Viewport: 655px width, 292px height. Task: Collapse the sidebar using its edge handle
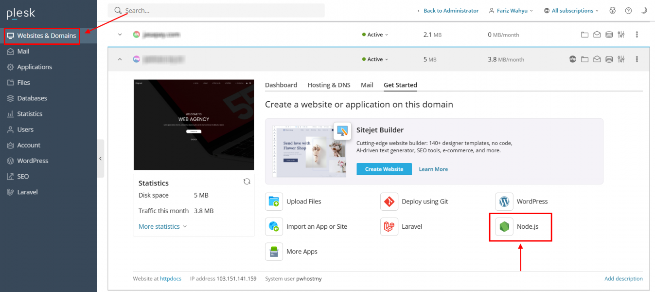point(100,158)
